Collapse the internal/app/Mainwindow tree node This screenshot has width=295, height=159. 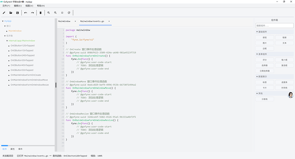(x=7, y=40)
